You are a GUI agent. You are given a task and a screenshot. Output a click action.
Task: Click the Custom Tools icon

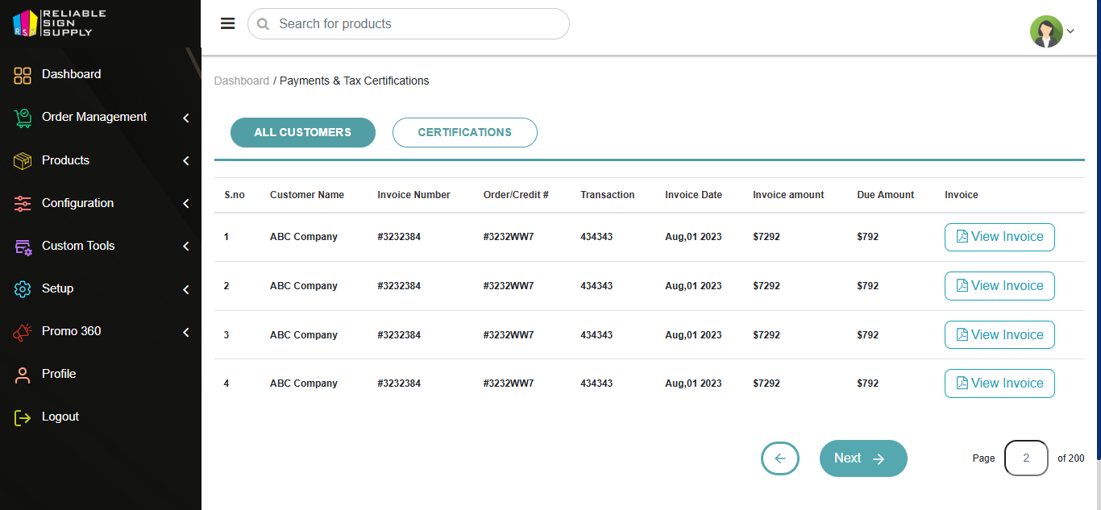click(23, 247)
